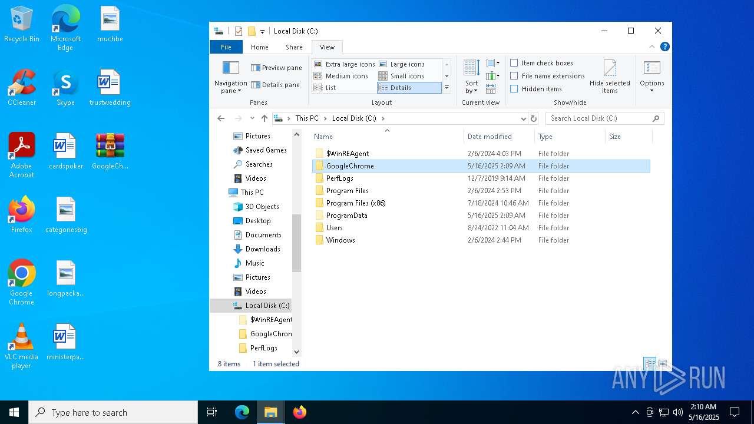Open Downloads in navigation pane
Image resolution: width=754 pixels, height=424 pixels.
click(257, 249)
